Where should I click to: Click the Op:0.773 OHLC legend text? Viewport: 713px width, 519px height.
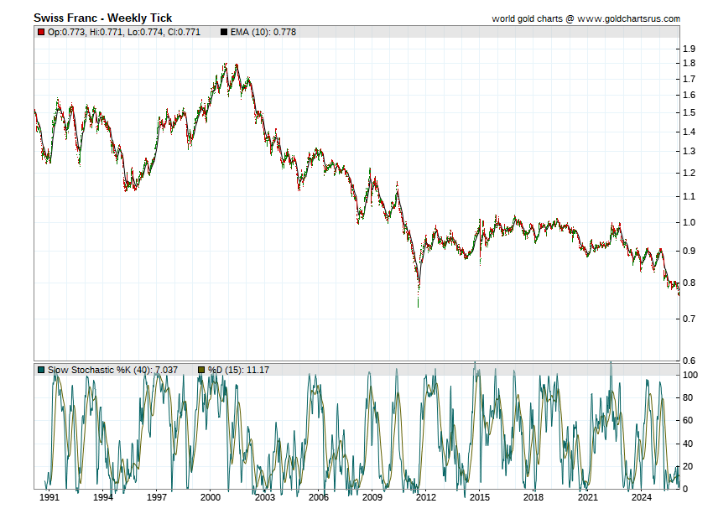point(66,33)
